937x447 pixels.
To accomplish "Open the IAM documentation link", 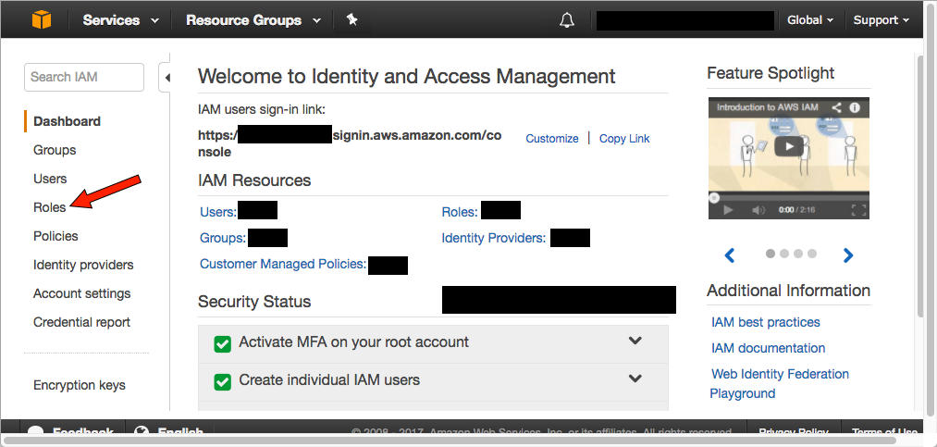I will [768, 348].
